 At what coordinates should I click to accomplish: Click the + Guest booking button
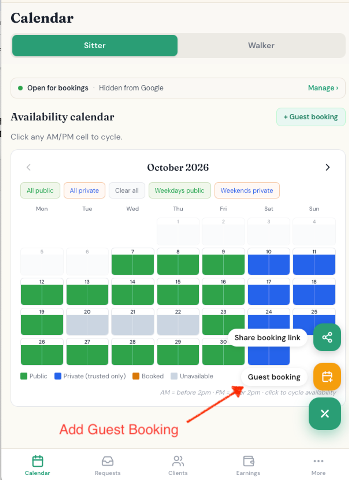311,117
